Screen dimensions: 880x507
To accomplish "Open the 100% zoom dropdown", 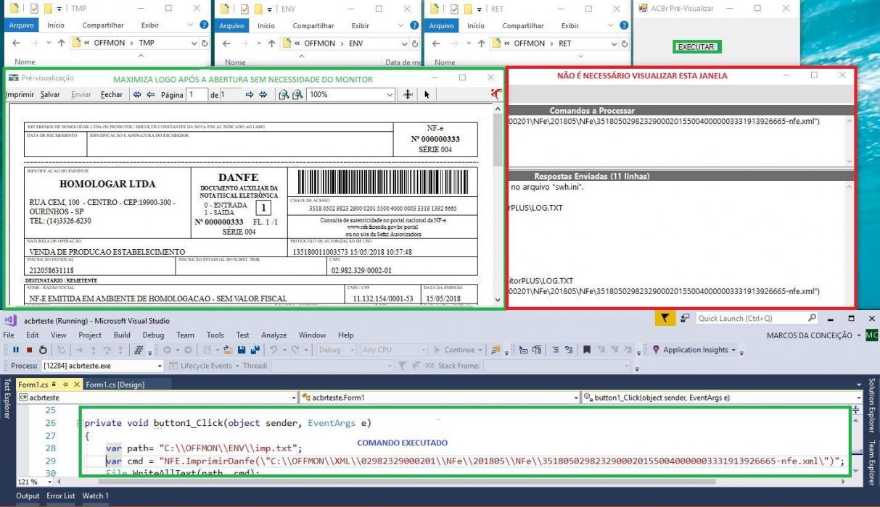I will (351, 95).
